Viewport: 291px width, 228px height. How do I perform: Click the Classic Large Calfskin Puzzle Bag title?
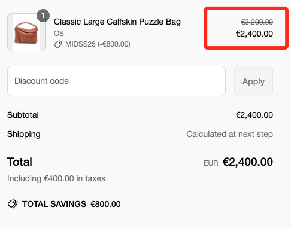click(x=117, y=22)
